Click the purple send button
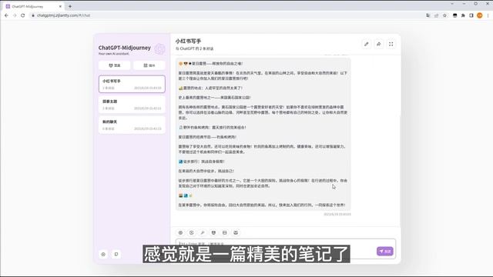Image resolution: width=493 pixels, height=277 pixels. click(385, 252)
